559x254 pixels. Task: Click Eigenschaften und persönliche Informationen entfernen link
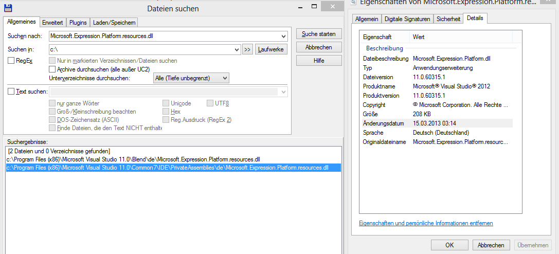coord(426,223)
